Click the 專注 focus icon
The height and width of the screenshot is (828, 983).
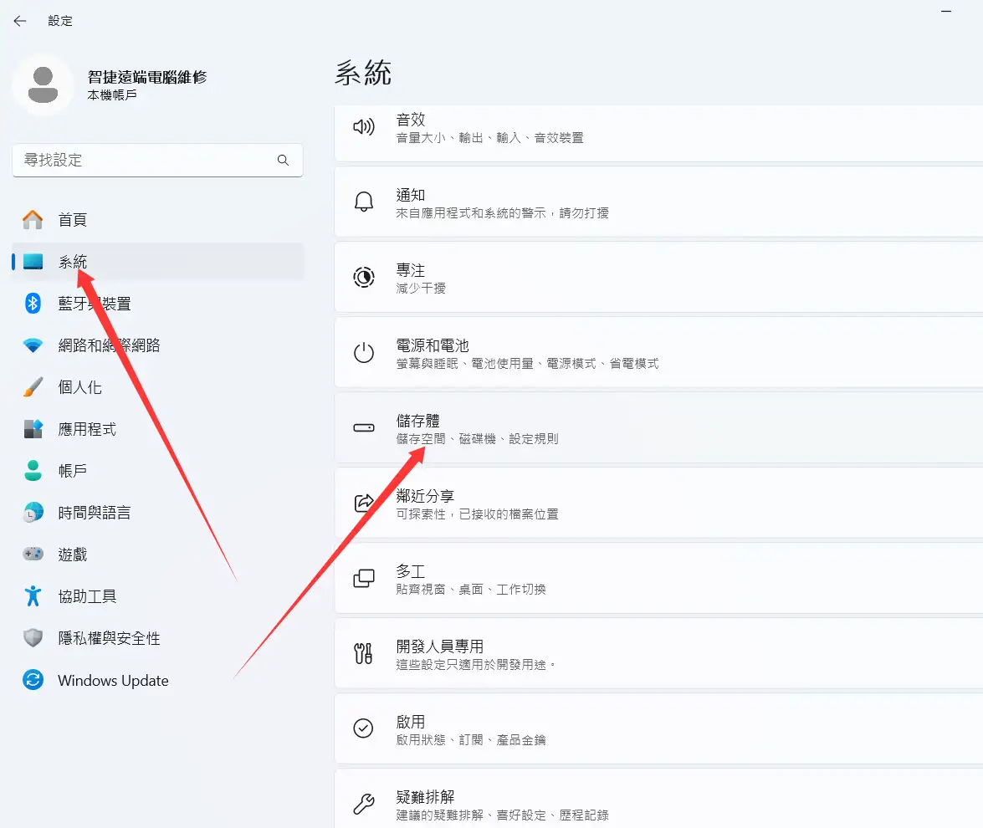point(364,277)
